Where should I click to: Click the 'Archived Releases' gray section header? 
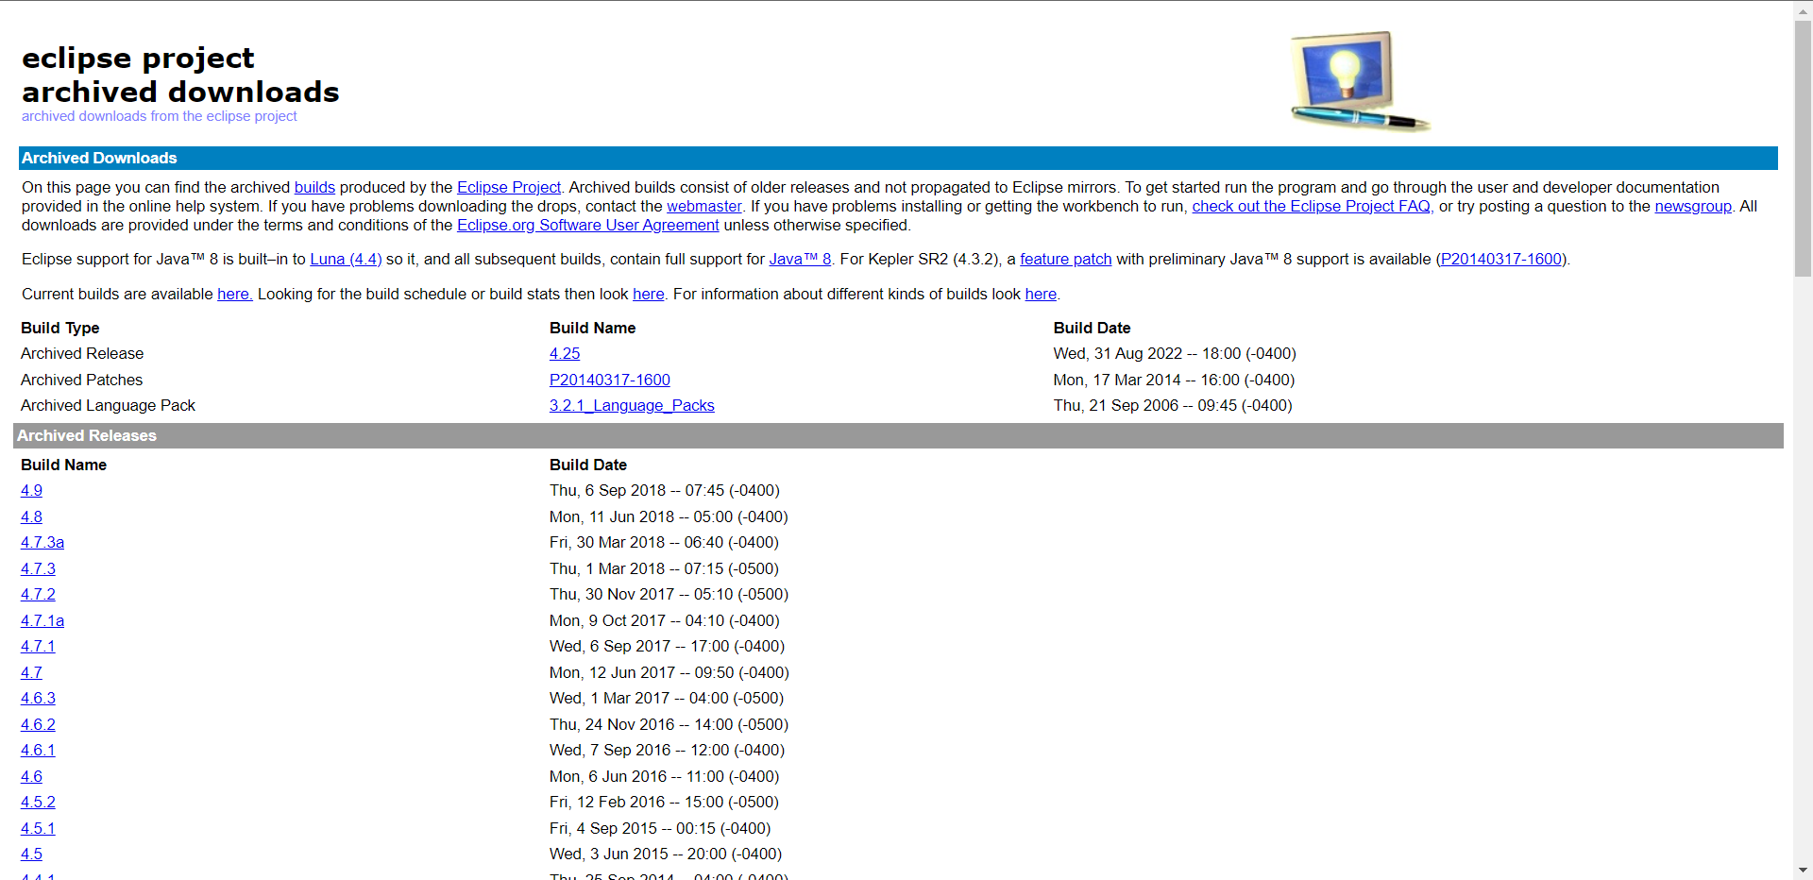[x=898, y=435]
